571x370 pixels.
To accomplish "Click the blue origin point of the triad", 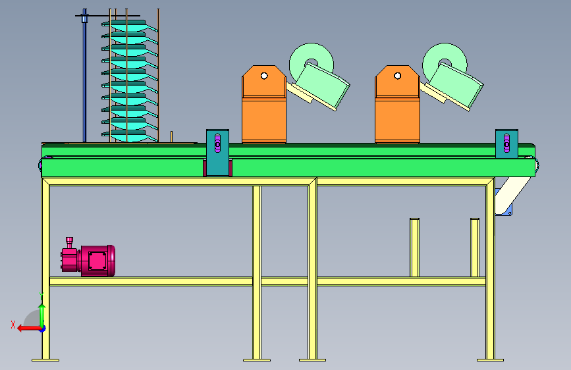I will [43, 329].
